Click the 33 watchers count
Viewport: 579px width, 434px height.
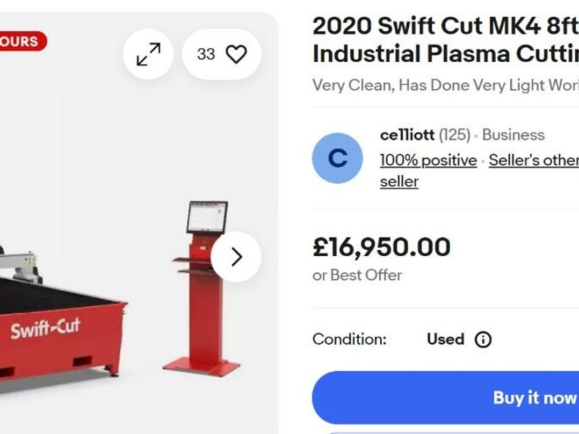[206, 54]
